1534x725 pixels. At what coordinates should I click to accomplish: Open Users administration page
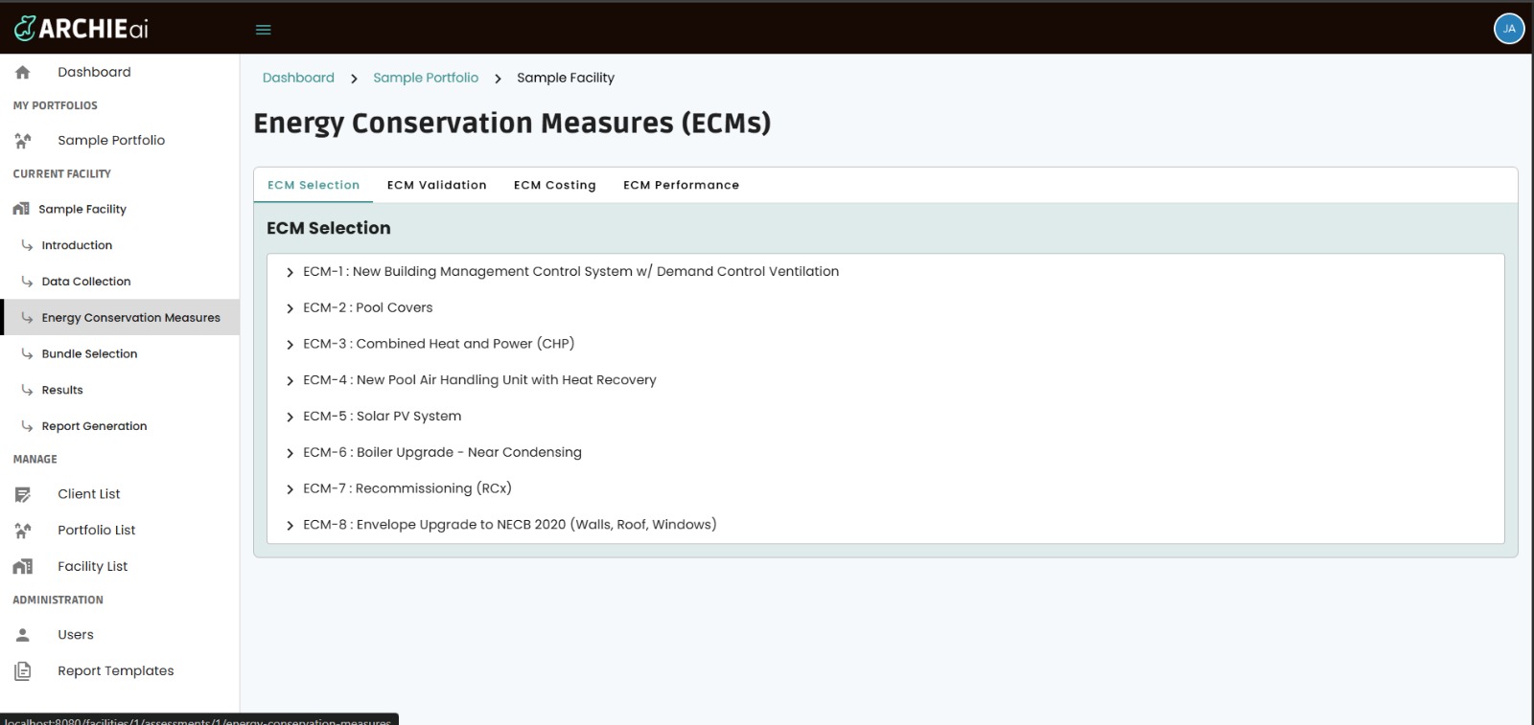76,634
